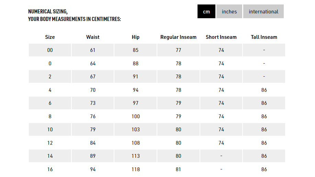Click the Size column header
This screenshot has height=177, width=315.
pyautogui.click(x=50, y=37)
